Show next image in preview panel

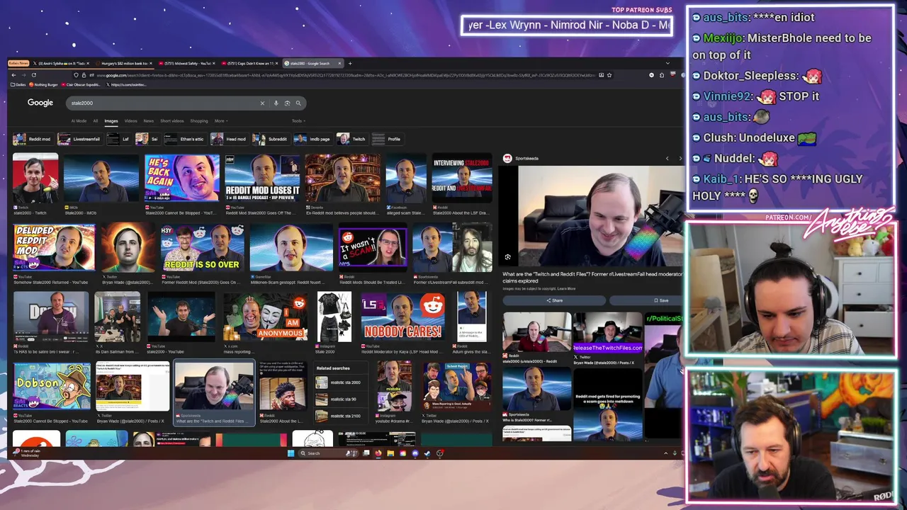tap(680, 159)
